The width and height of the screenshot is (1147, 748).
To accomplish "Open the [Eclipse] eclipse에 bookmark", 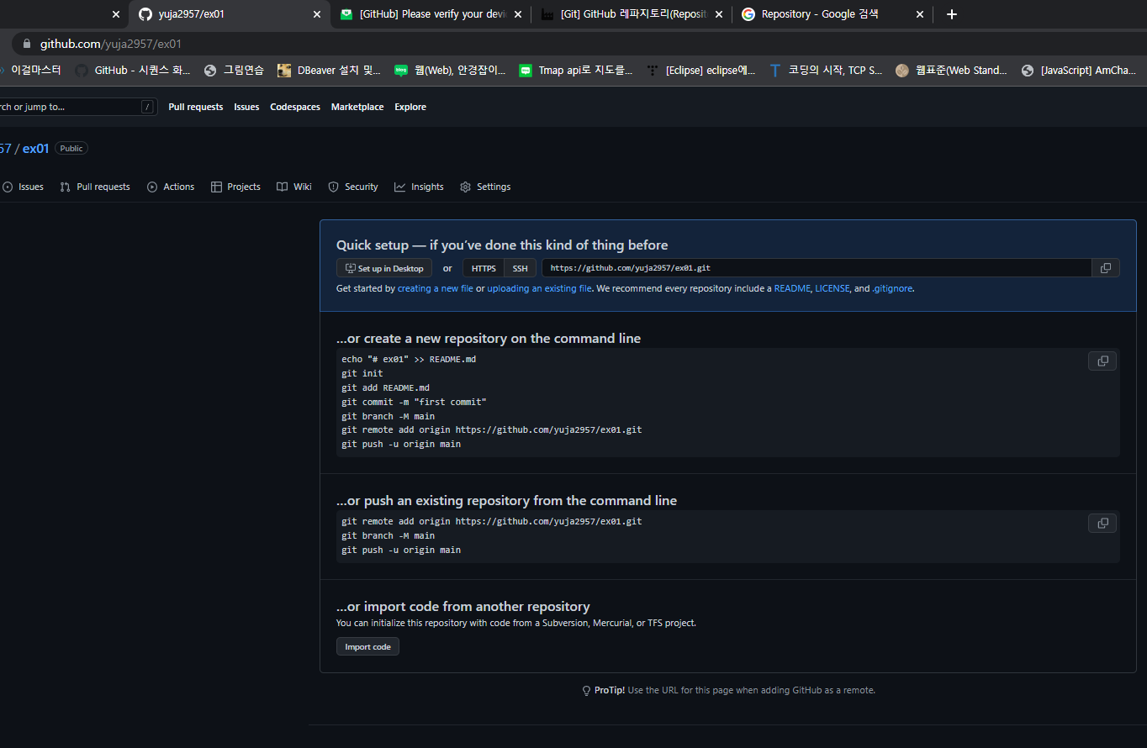I will click(700, 71).
